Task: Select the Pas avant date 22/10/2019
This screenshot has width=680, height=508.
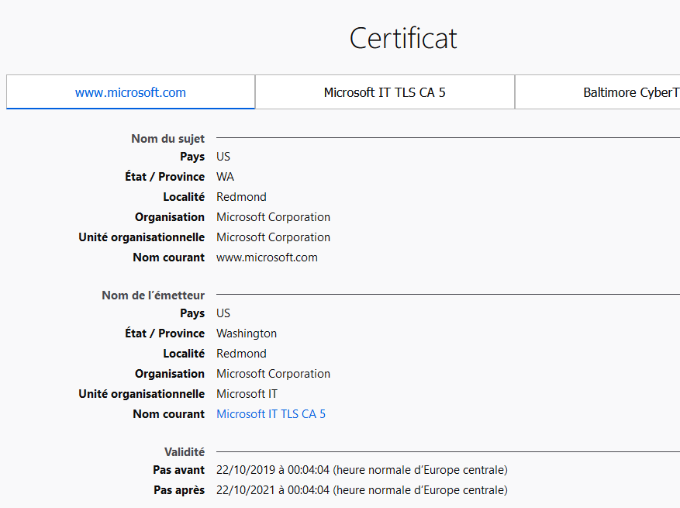Action: pyautogui.click(x=361, y=470)
